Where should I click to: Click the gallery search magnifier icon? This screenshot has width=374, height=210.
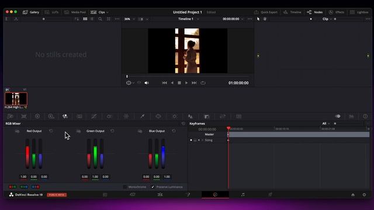pos(100,19)
